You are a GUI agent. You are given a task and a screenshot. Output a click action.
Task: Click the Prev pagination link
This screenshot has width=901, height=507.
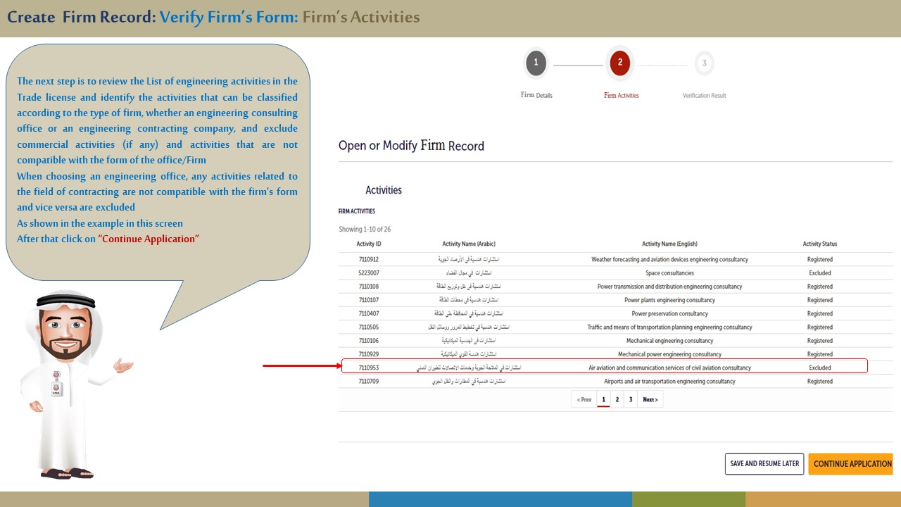(x=584, y=400)
